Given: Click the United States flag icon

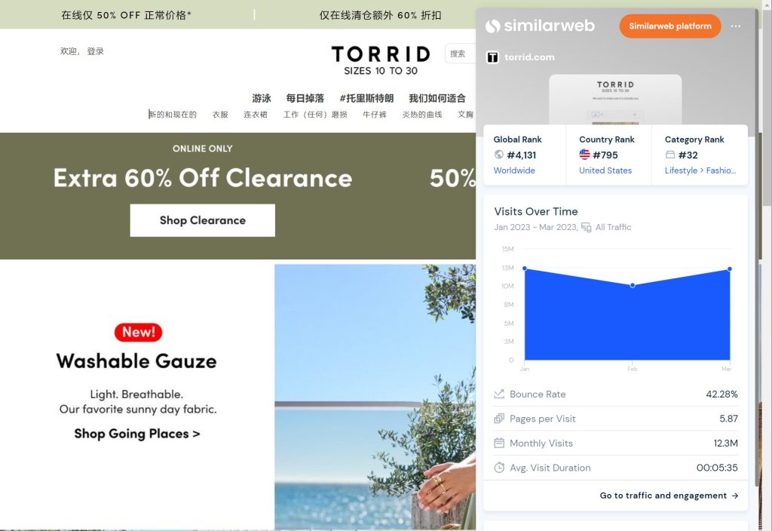Looking at the screenshot, I should [584, 154].
